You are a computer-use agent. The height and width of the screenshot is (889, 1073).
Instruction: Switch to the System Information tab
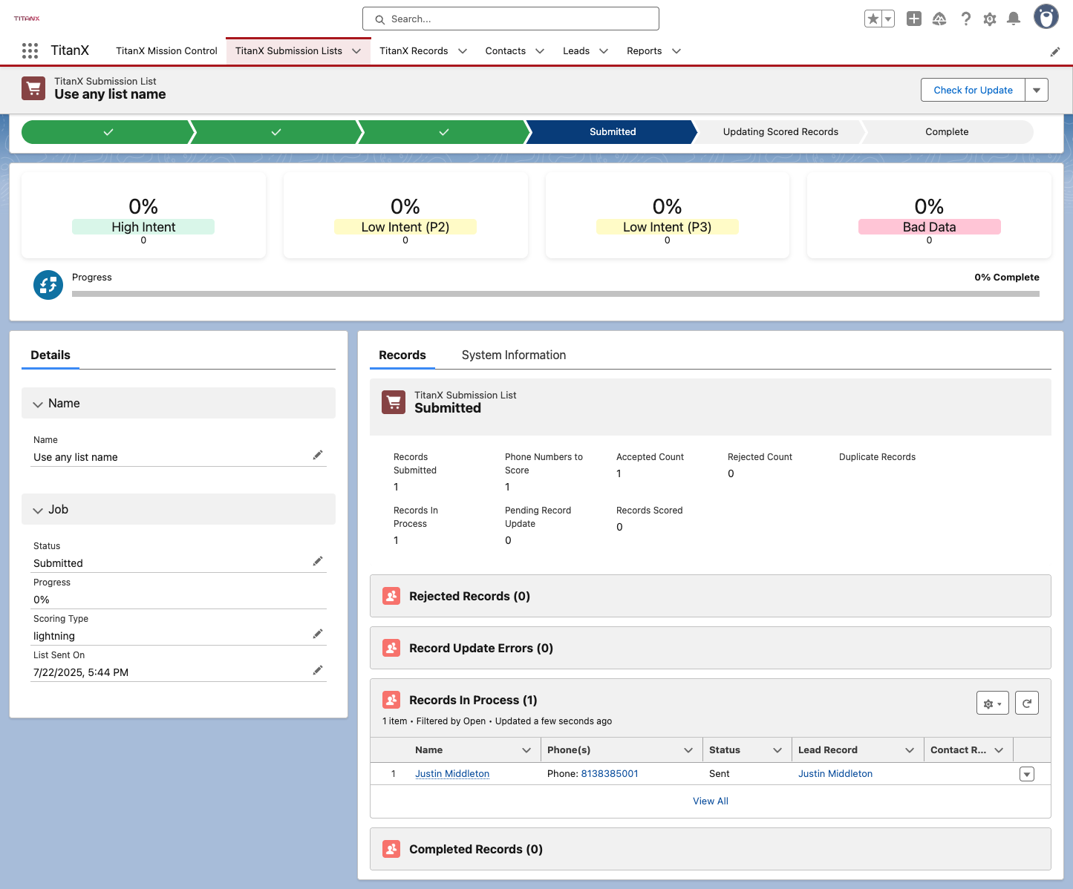point(514,355)
